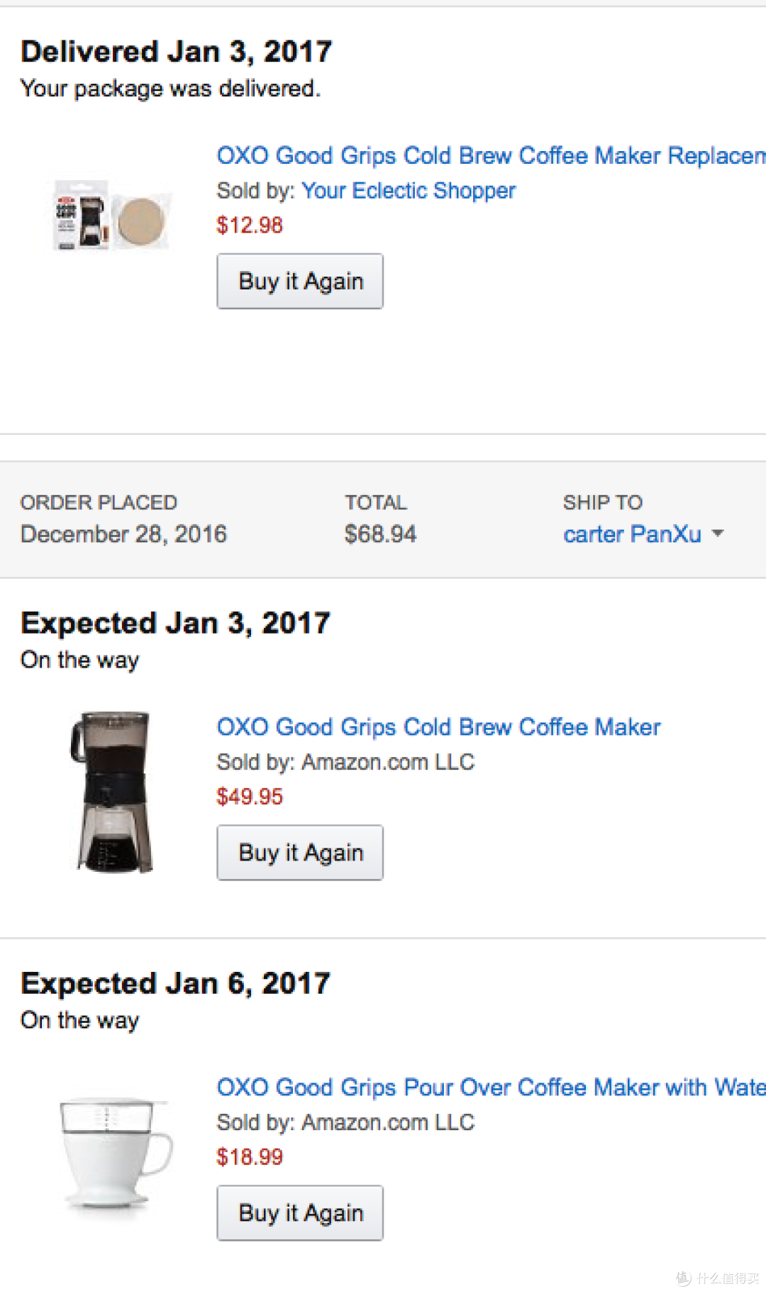The width and height of the screenshot is (766, 1294).
Task: Click the white pour over maker thumbnail
Action: coord(116,1152)
